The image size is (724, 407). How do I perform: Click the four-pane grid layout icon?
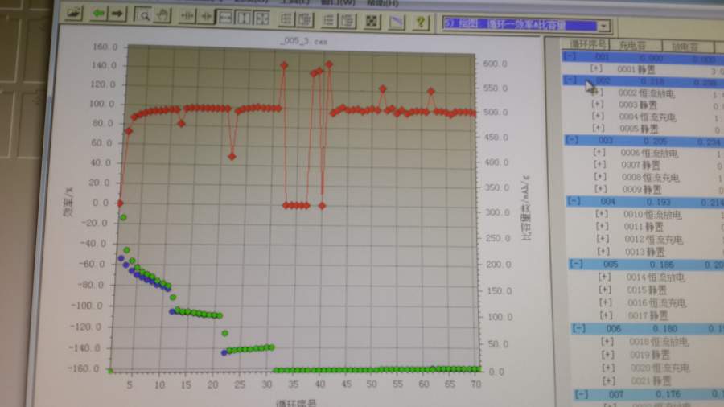pos(261,18)
